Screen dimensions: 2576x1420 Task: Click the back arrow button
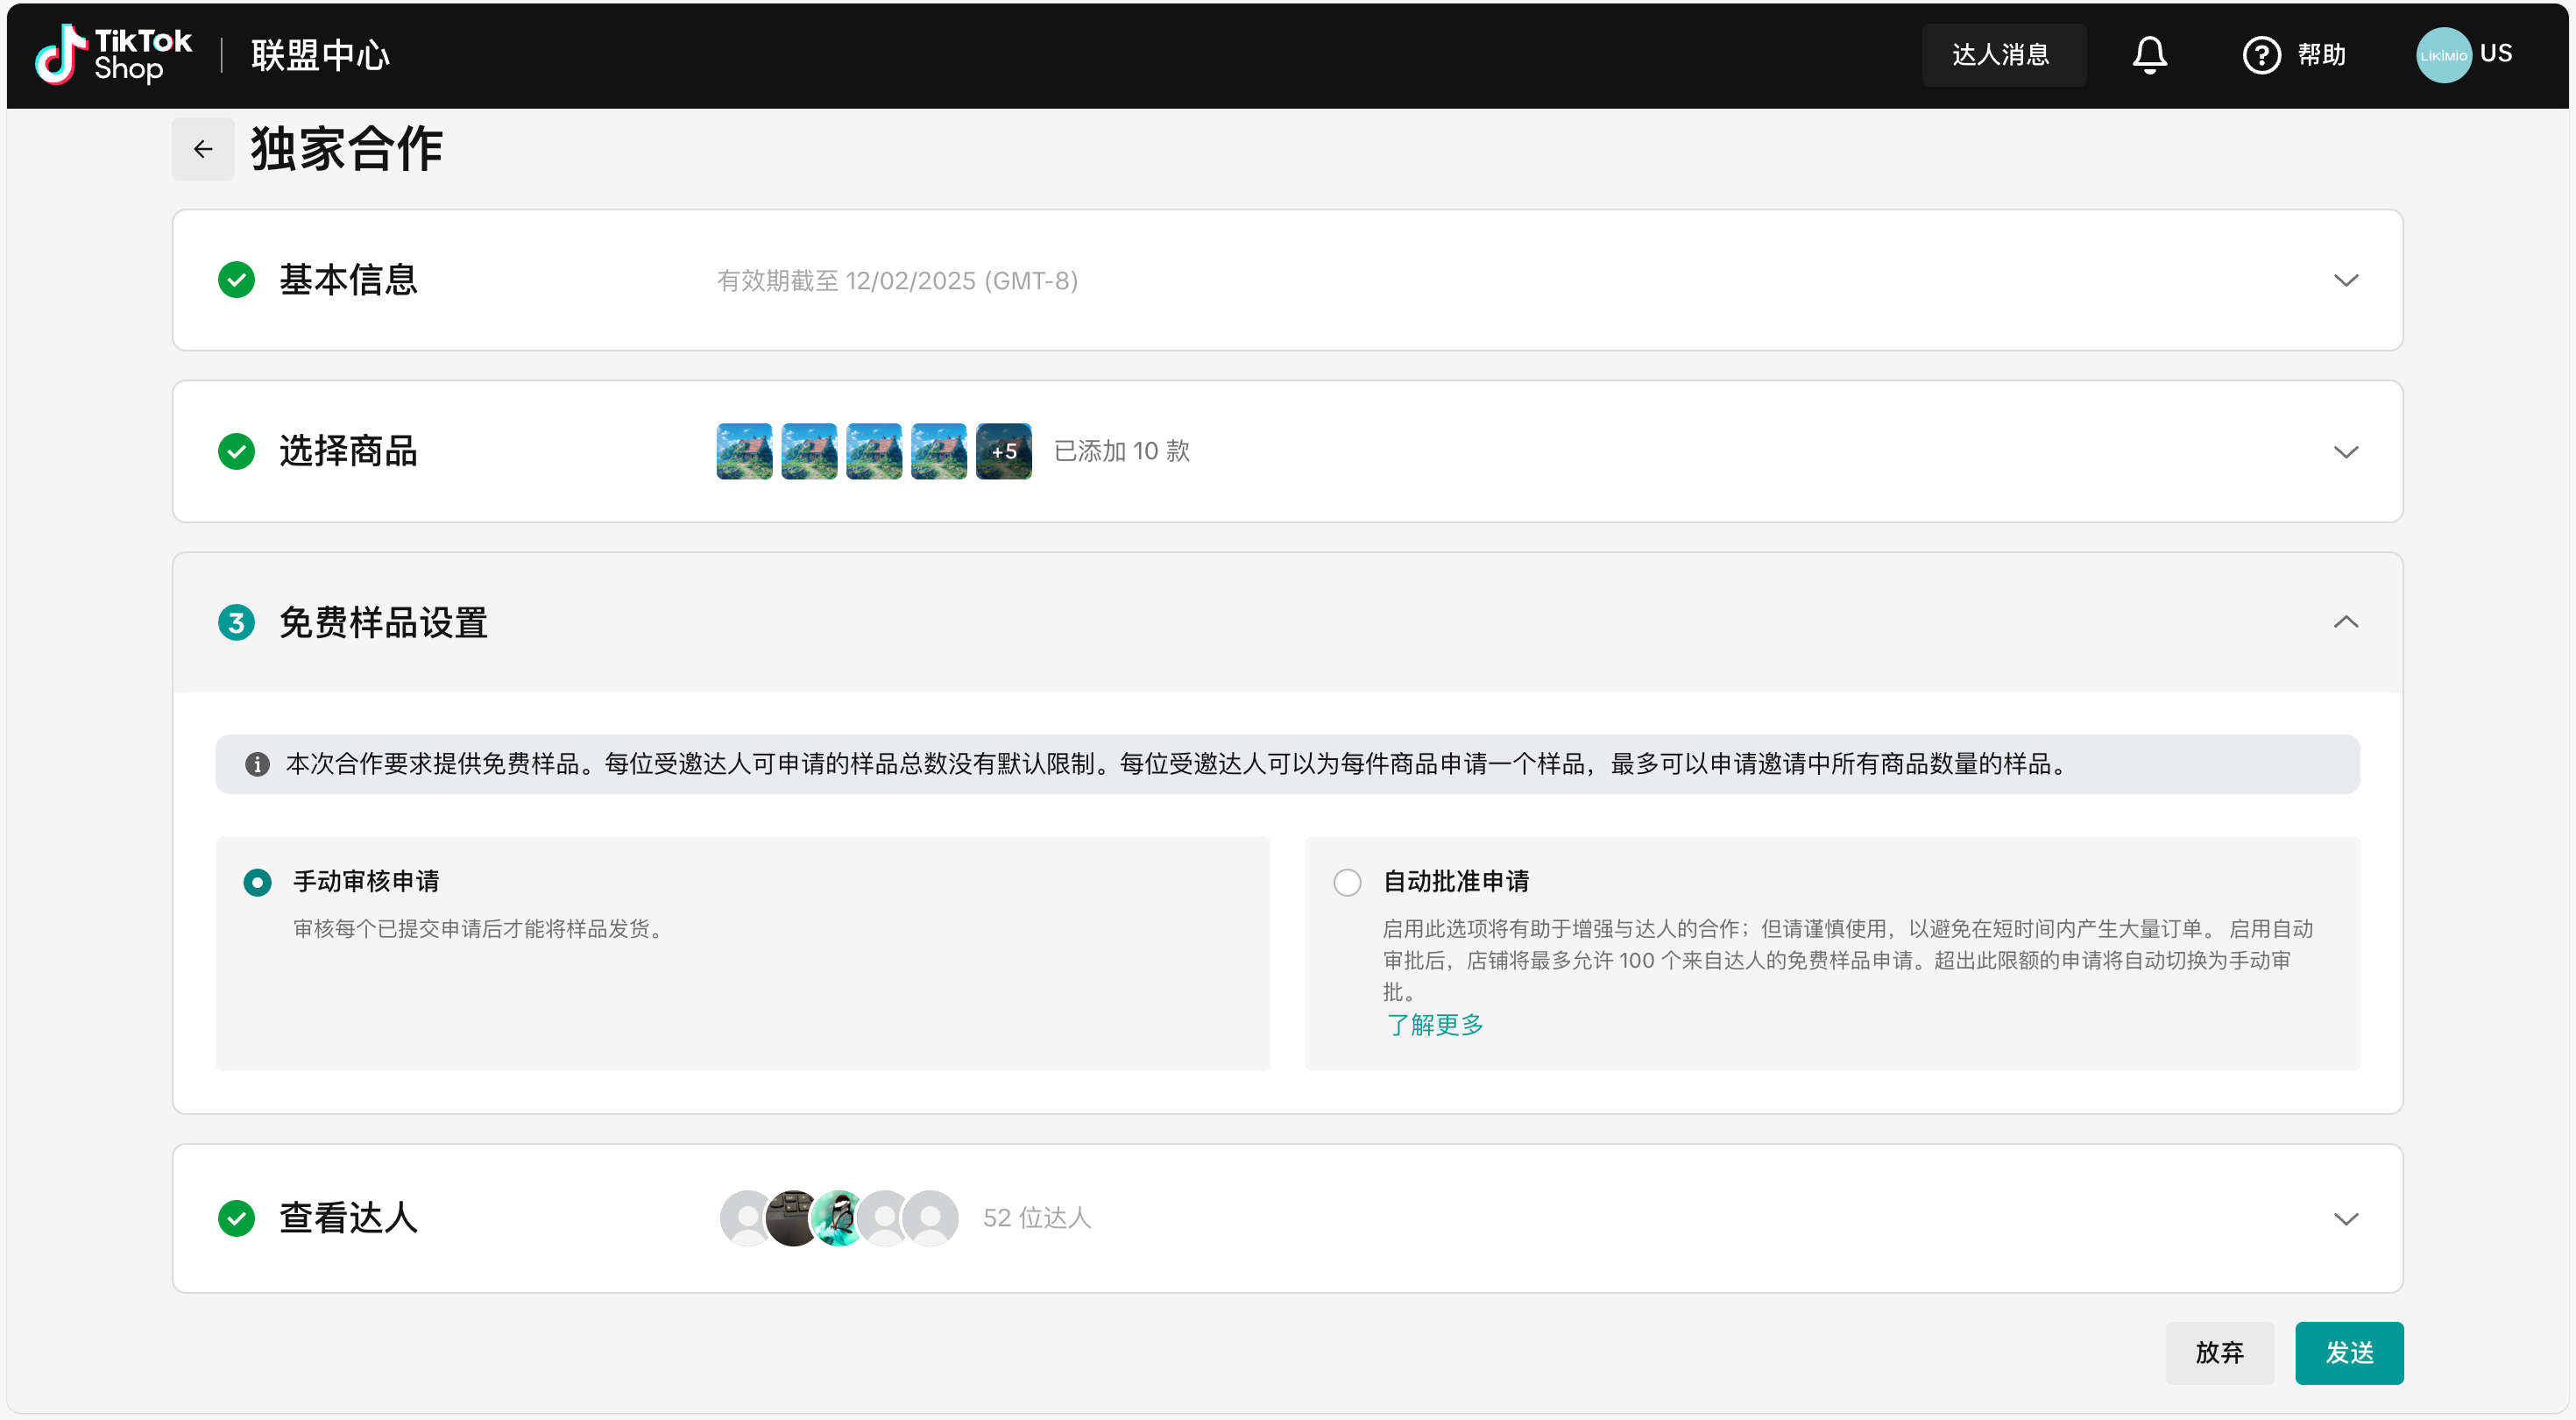pos(203,149)
